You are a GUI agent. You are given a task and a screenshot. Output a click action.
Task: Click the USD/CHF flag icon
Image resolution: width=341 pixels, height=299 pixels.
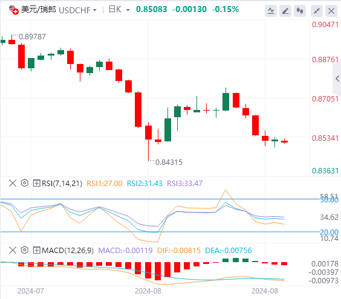(14, 10)
